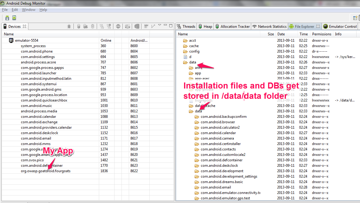Select the com.android.launcher process
This screenshot has width=360, height=203.
pyautogui.click(x=39, y=73)
